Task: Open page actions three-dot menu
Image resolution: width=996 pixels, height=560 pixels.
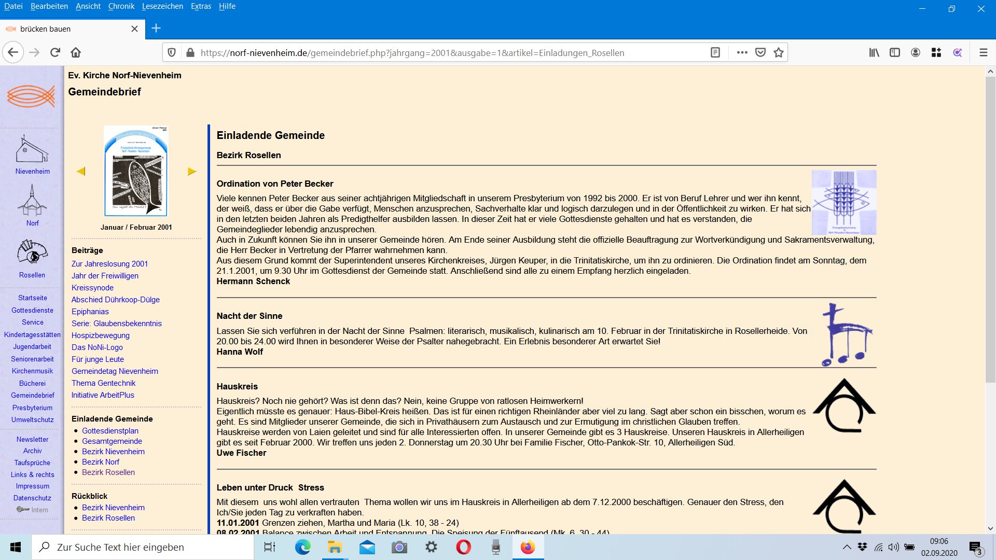Action: (742, 52)
